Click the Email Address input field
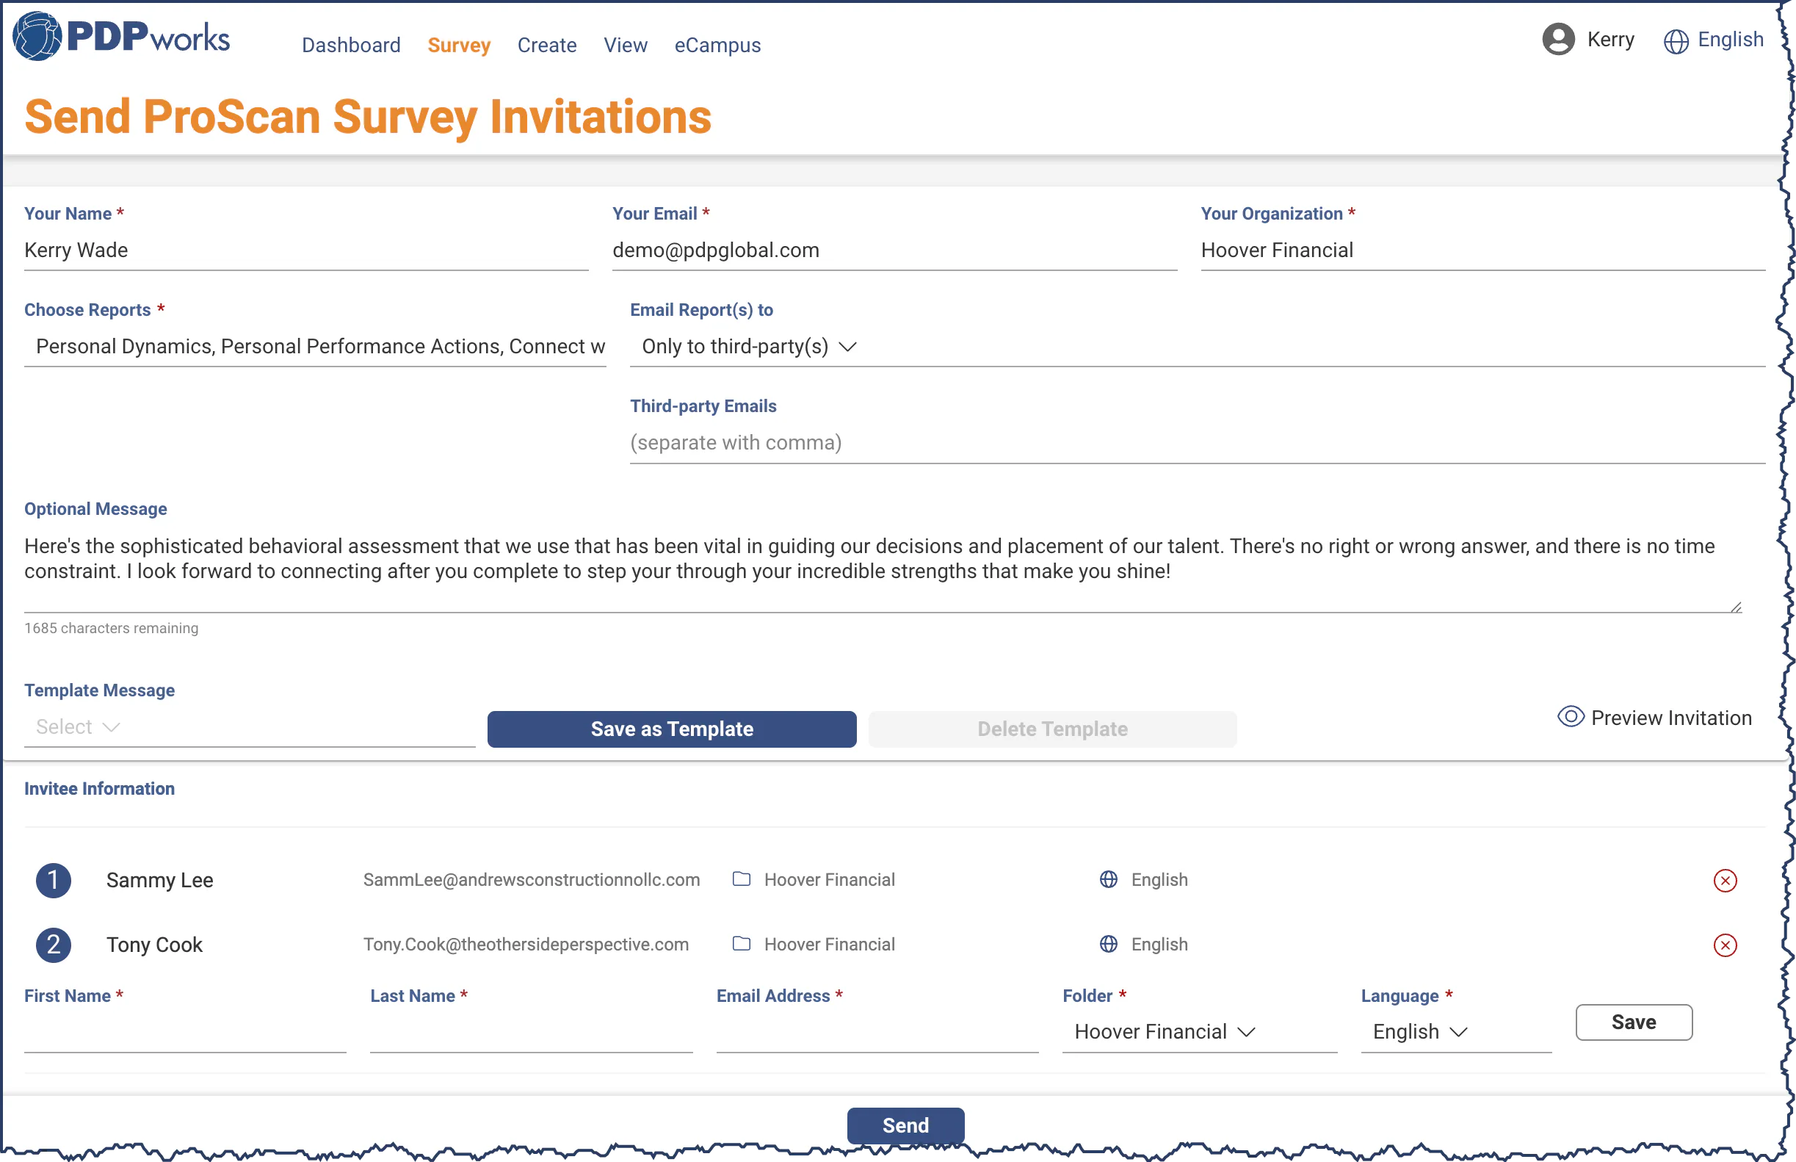Viewport: 1796px width, 1162px height. (877, 1032)
